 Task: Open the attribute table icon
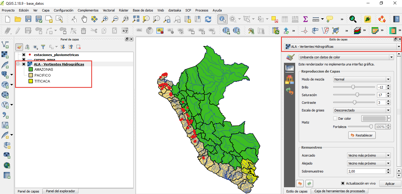pyautogui.click(x=285, y=19)
